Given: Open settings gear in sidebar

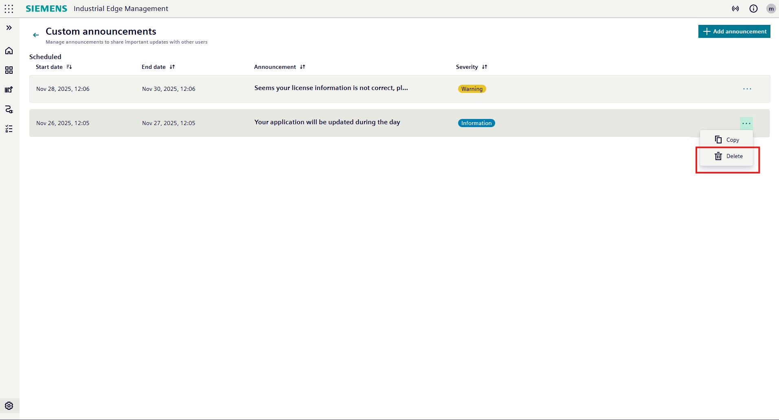Looking at the screenshot, I should click(x=9, y=406).
